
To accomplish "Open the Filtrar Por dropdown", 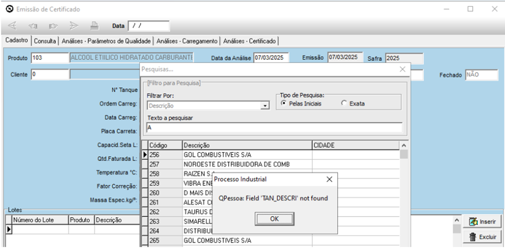I will tap(265, 106).
